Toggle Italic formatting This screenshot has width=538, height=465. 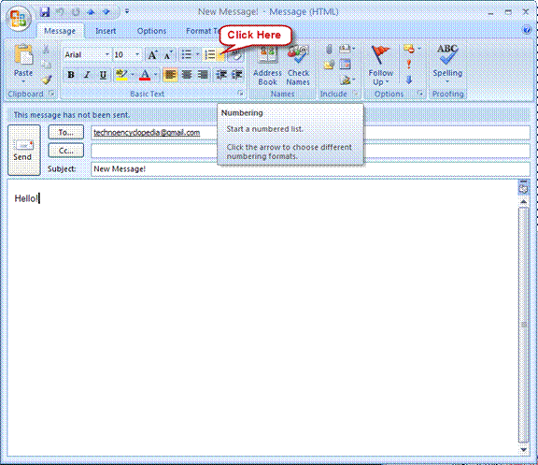tap(87, 75)
